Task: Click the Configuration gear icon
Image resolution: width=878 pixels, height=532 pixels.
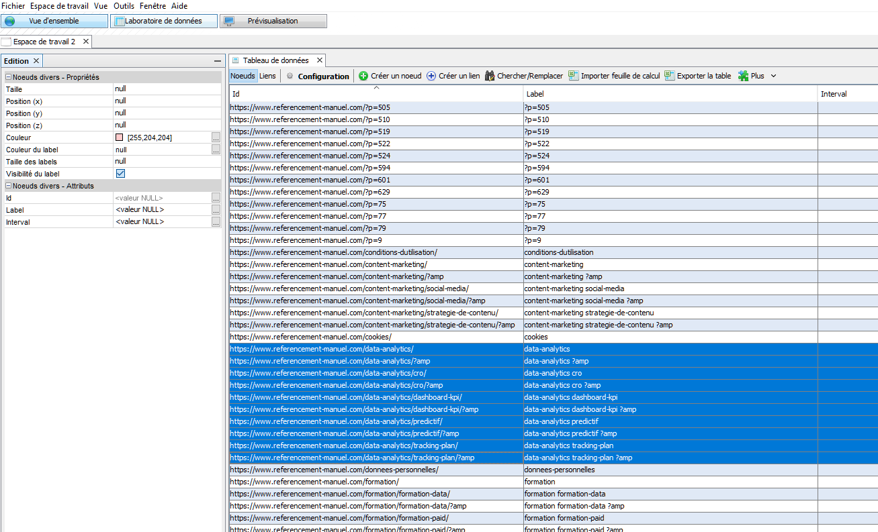Action: [x=290, y=76]
